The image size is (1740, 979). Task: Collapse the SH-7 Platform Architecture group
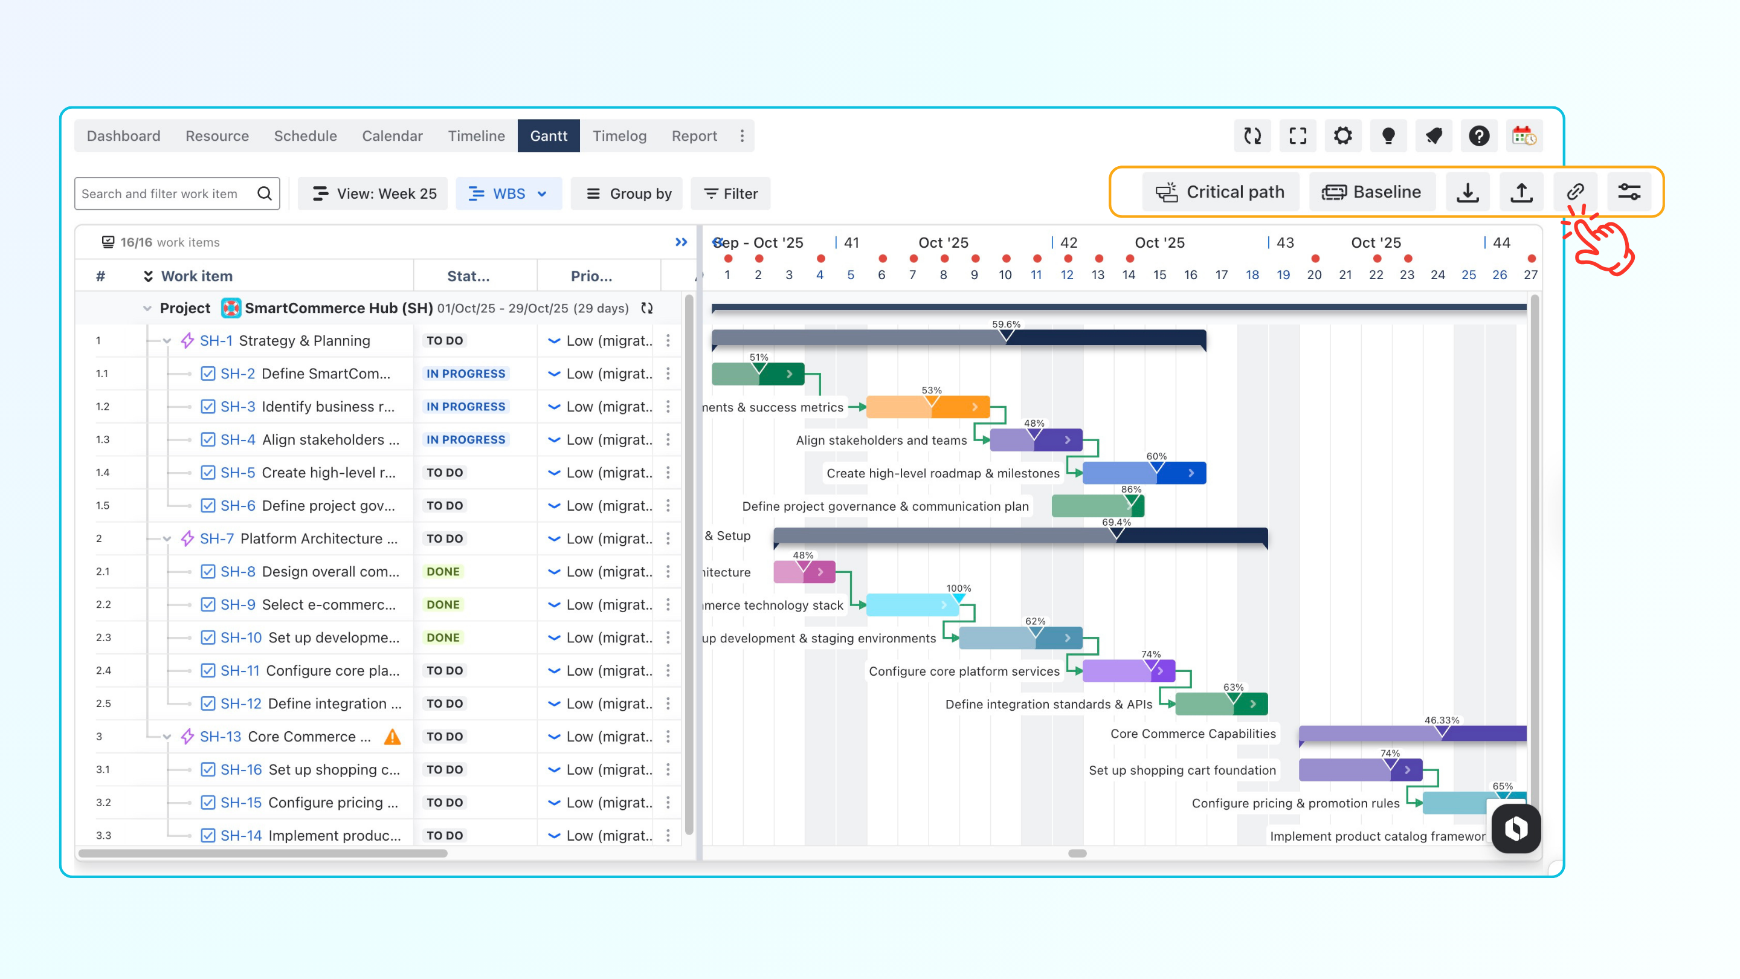pos(167,539)
